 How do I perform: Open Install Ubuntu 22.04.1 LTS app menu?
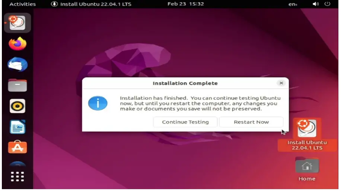(x=91, y=4)
